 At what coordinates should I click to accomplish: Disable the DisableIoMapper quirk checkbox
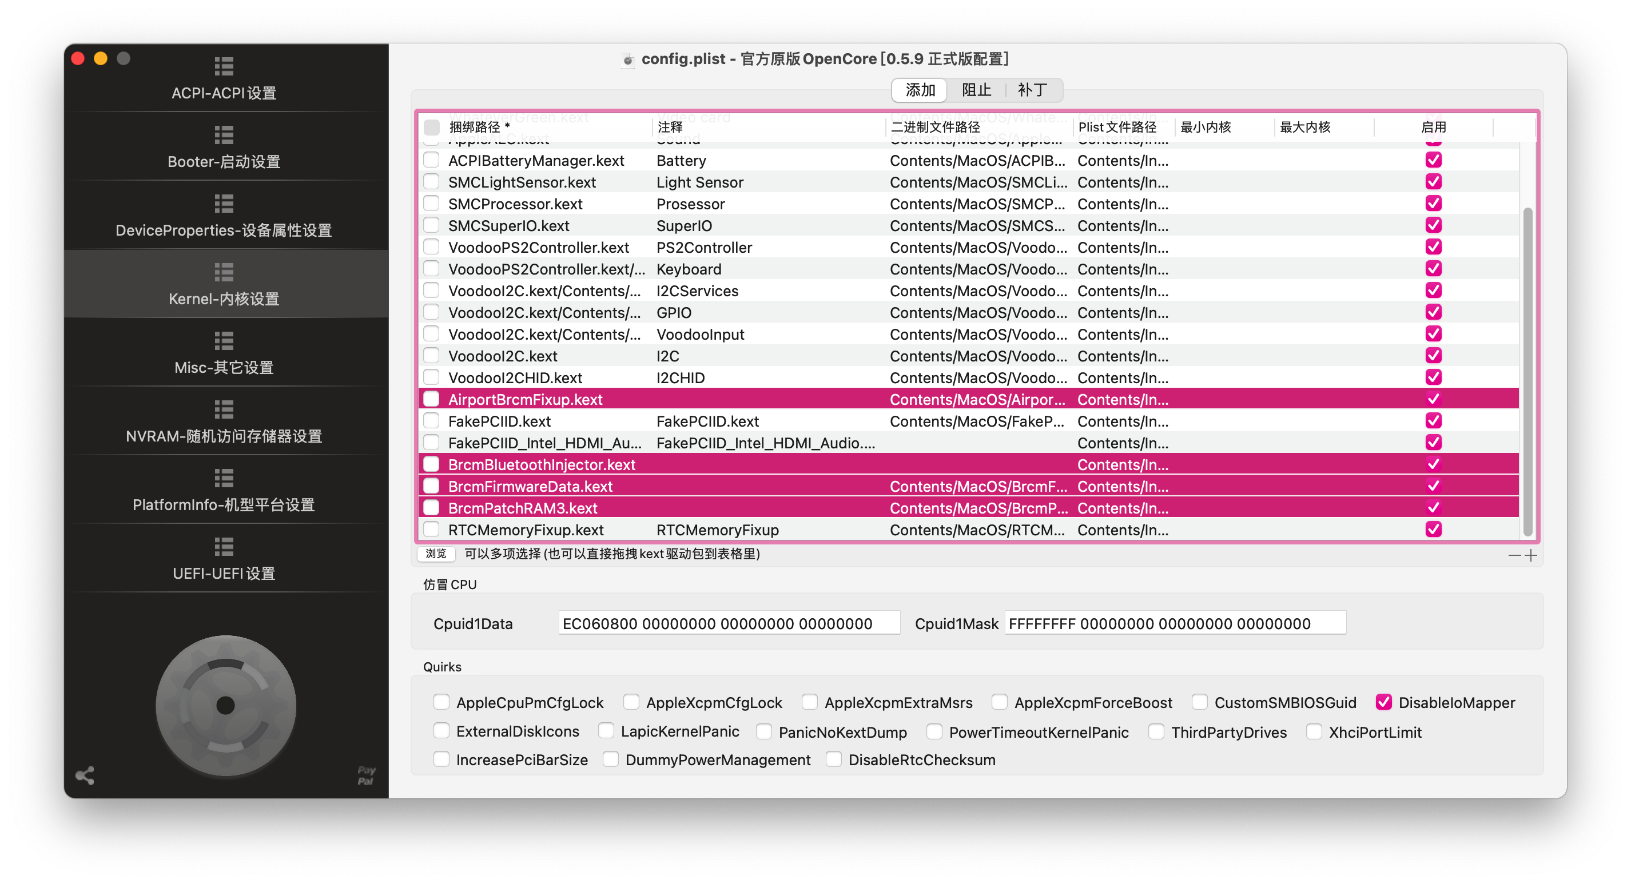(x=1383, y=702)
